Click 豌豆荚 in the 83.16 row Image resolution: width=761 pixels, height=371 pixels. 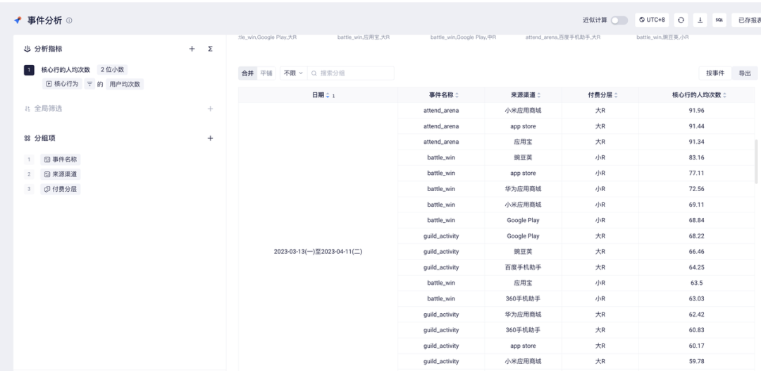click(523, 158)
